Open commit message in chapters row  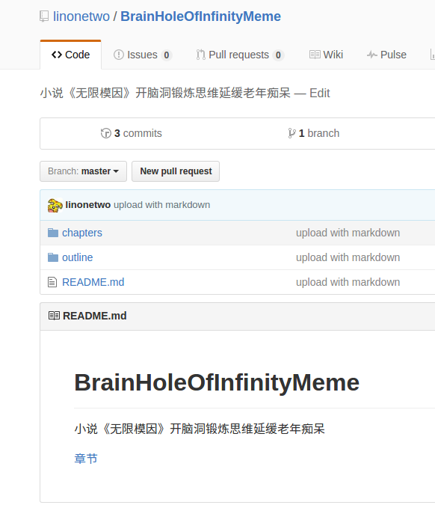[348, 233]
